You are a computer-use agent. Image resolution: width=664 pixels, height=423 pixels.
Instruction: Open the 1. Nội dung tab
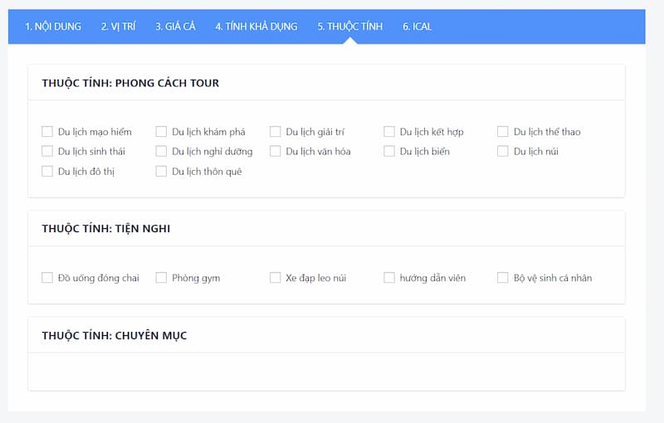53,27
